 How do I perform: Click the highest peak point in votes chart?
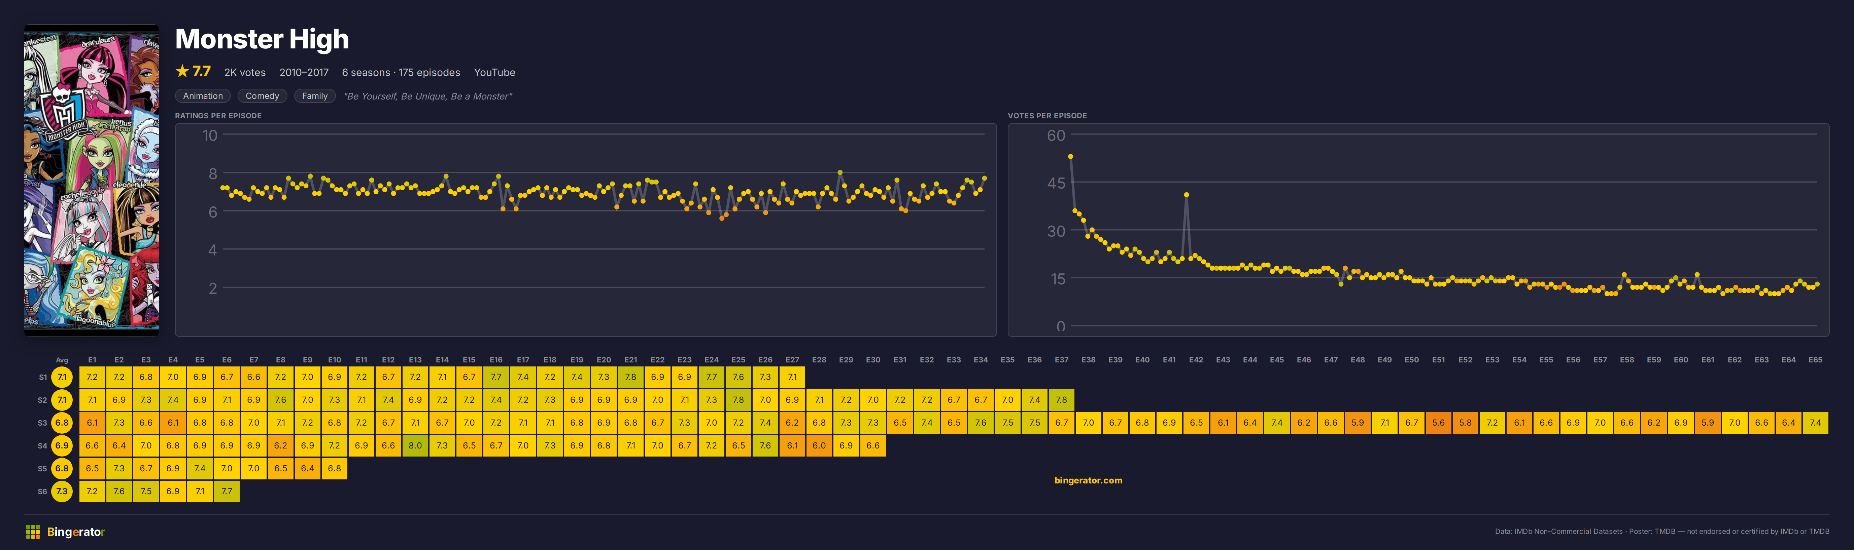coord(1070,156)
